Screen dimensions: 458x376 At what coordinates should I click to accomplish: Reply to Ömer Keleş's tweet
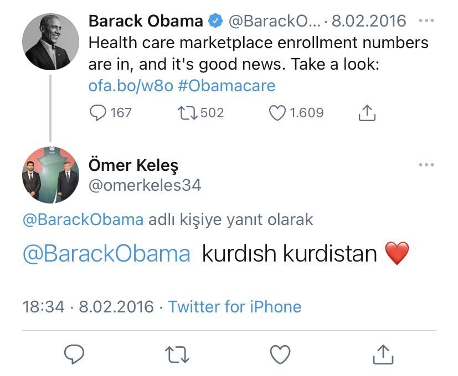pyautogui.click(x=74, y=354)
